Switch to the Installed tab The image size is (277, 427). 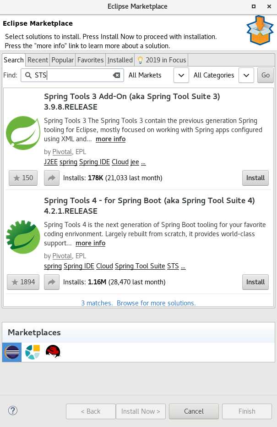(120, 60)
